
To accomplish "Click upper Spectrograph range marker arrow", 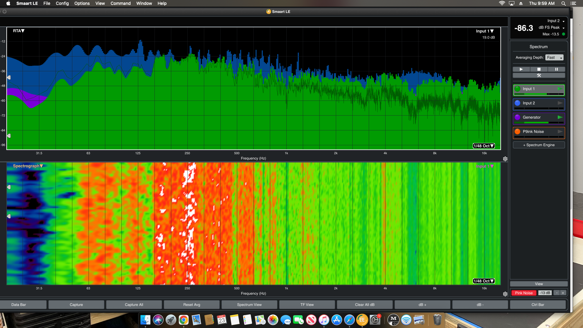I will pos(9,187).
